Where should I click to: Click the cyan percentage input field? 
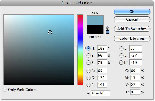coord(135,71)
